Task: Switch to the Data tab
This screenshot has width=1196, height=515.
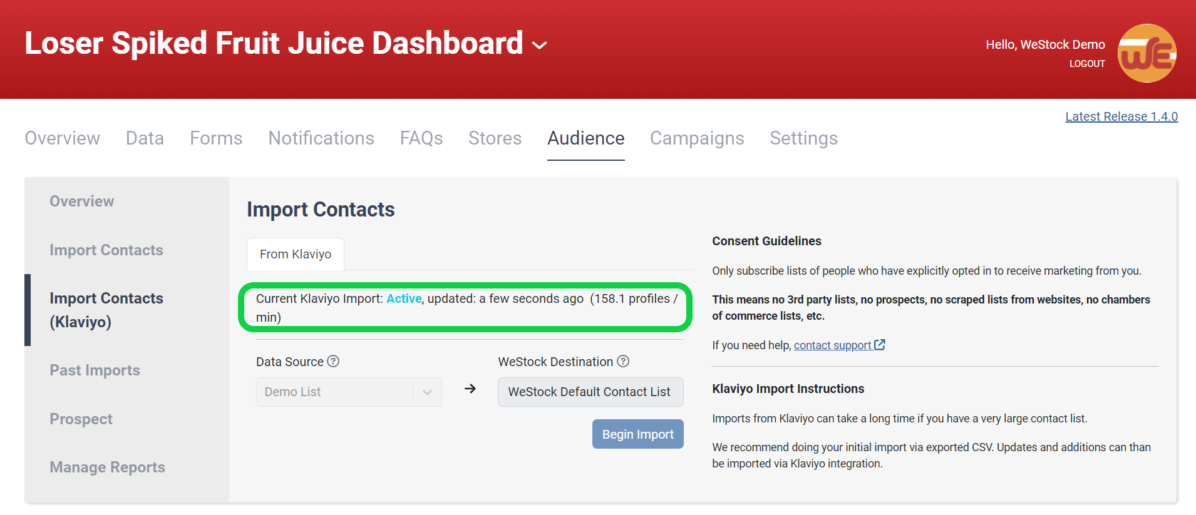Action: (145, 138)
